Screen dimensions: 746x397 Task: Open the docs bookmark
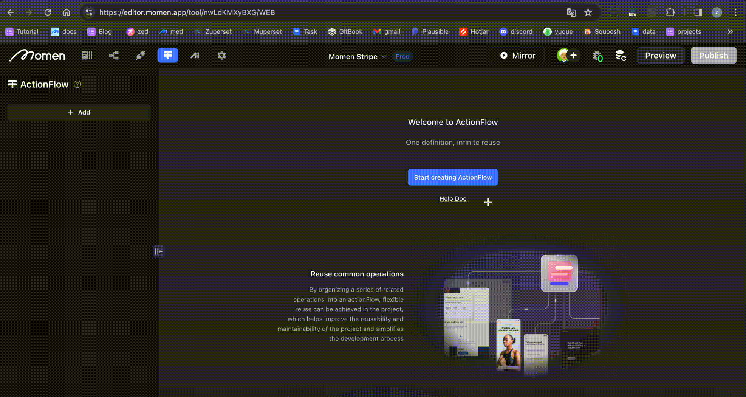64,32
